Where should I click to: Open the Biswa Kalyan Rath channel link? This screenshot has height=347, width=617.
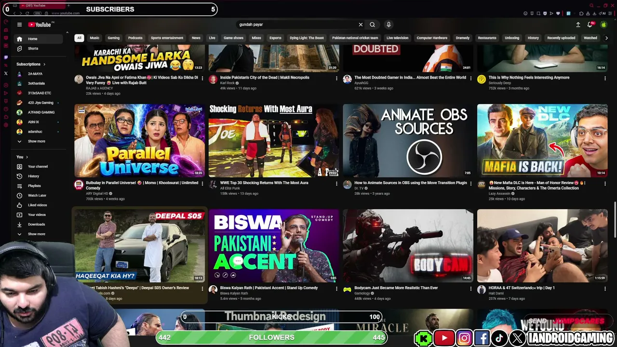234,294
